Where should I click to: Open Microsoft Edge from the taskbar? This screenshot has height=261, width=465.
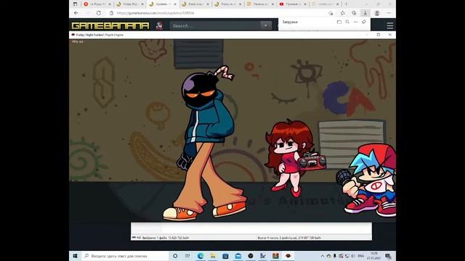pyautogui.click(x=201, y=256)
